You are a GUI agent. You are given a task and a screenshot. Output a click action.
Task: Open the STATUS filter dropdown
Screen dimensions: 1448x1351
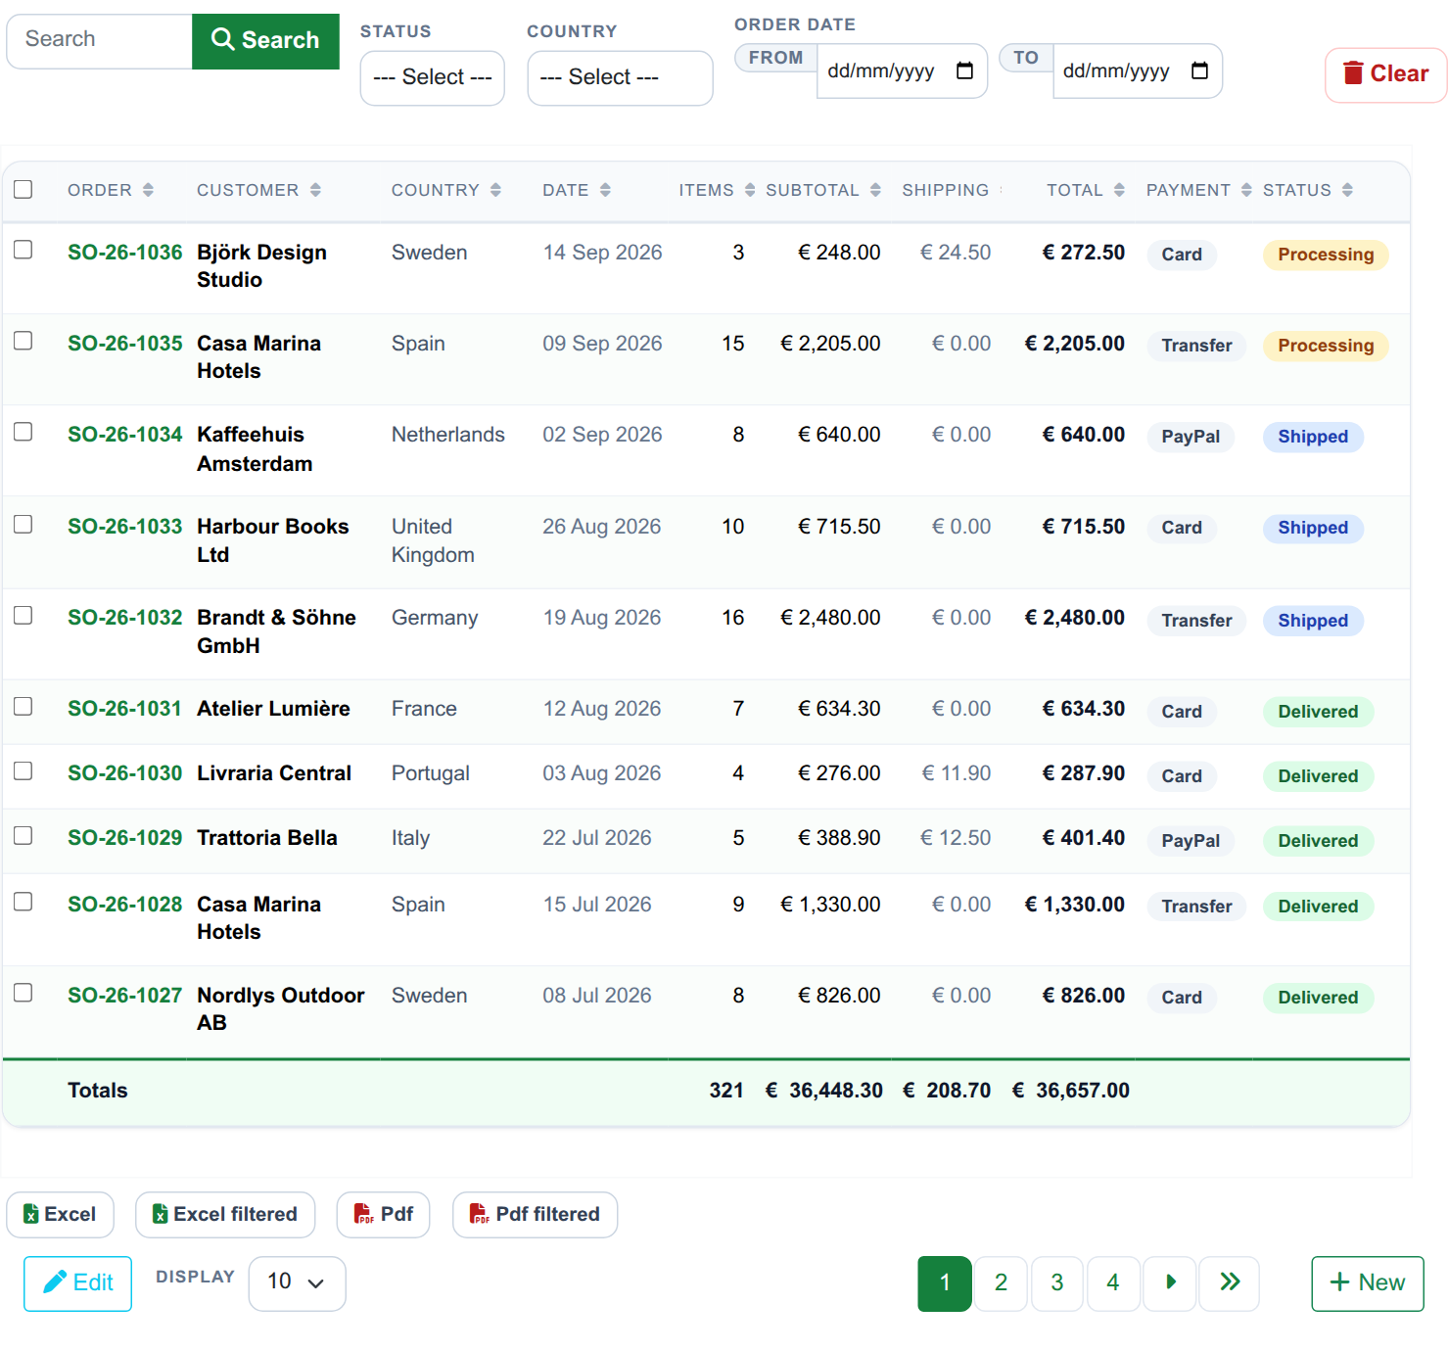tap(433, 77)
